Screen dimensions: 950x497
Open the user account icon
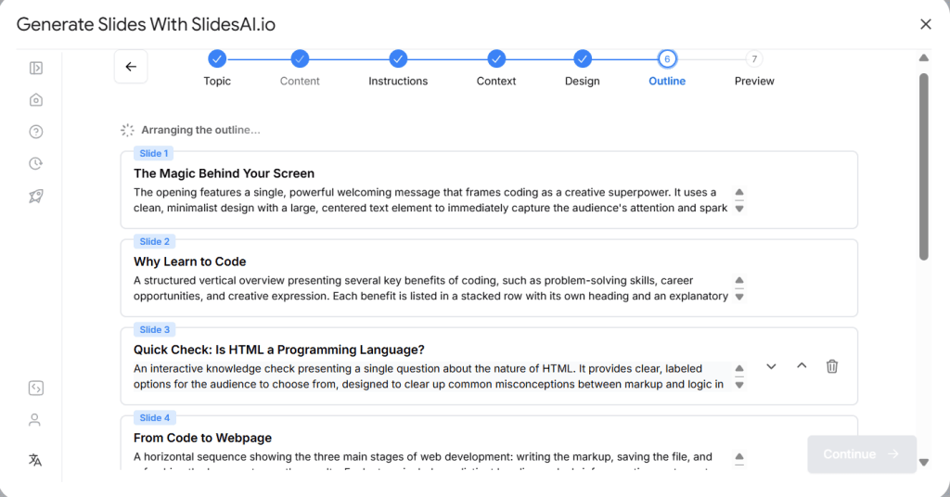coord(35,420)
